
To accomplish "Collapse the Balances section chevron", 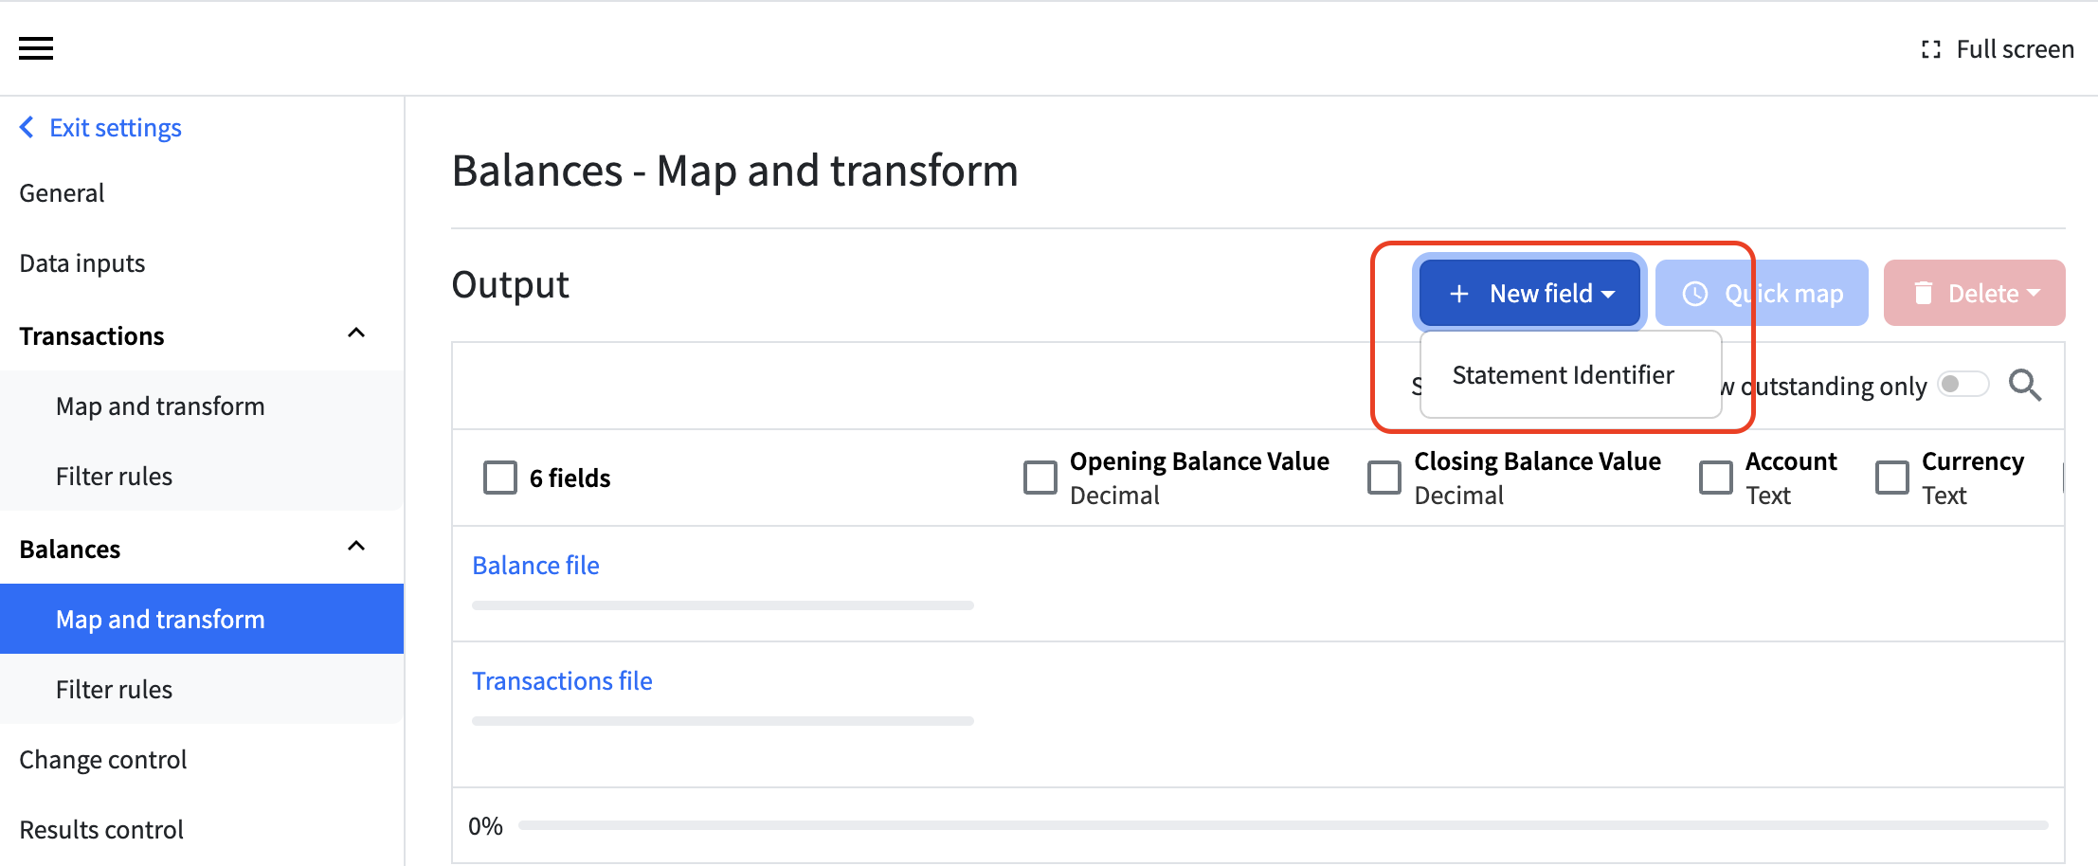I will tap(356, 546).
